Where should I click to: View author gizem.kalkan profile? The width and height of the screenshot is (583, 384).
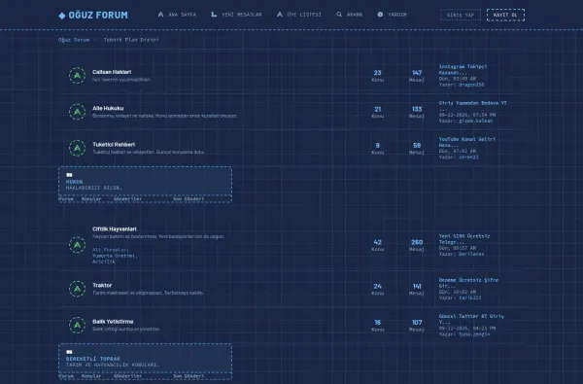tap(475, 121)
